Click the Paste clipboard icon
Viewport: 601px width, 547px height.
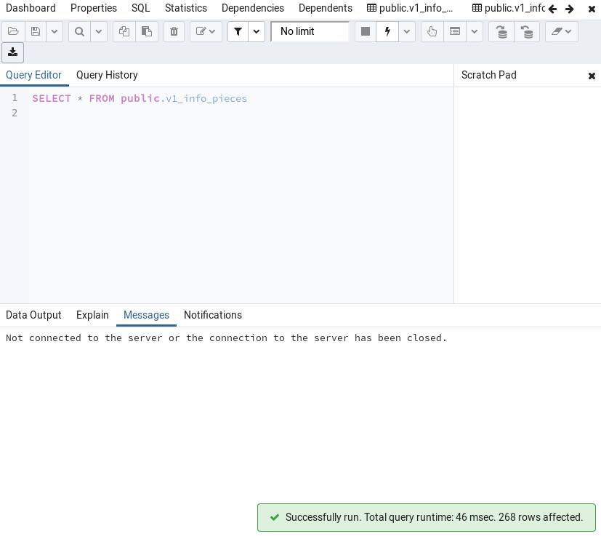[x=147, y=31]
